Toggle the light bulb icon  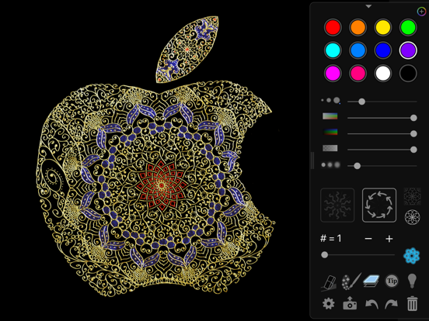(x=412, y=281)
